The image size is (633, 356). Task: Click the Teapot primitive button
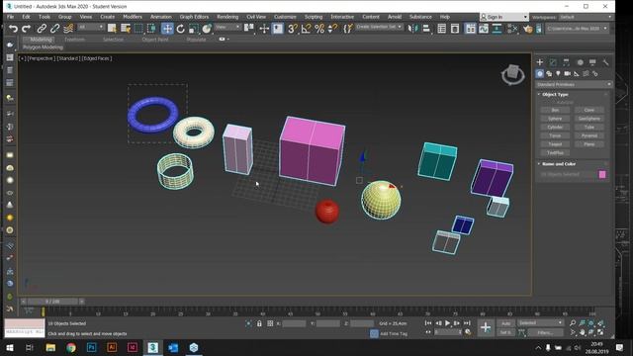(x=555, y=144)
